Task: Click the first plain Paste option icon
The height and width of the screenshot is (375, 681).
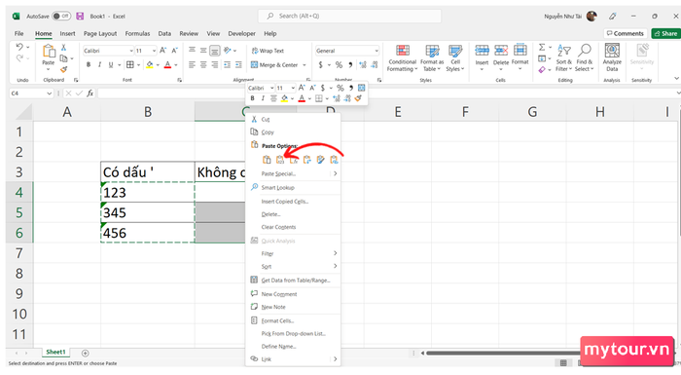Action: (x=267, y=160)
